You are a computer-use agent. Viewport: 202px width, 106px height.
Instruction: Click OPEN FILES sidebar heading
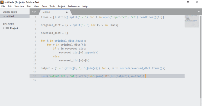pyautogui.click(x=10, y=13)
